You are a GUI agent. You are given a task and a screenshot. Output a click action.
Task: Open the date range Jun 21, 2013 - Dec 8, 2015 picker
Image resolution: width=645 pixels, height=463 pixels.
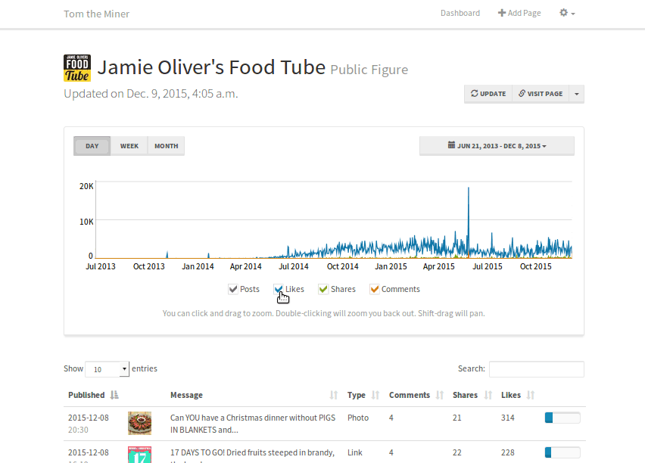pos(497,146)
